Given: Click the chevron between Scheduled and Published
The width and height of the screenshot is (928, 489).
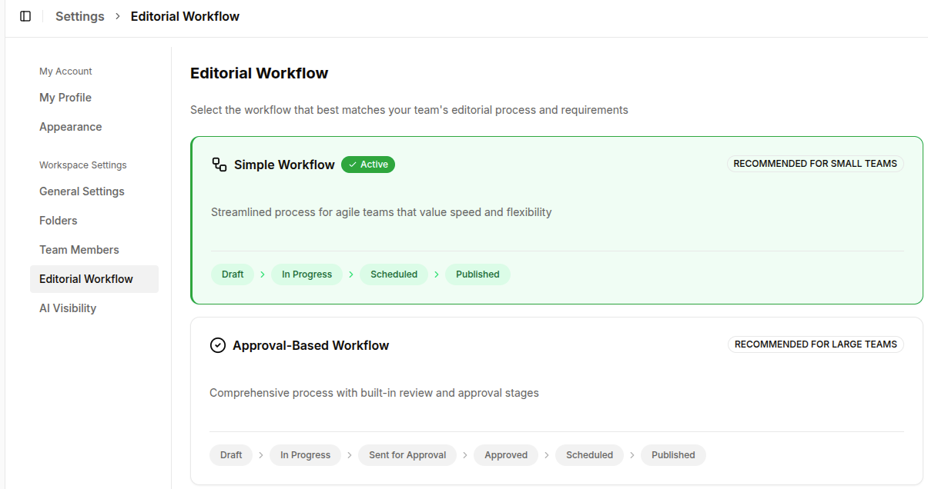Looking at the screenshot, I should click(x=436, y=274).
